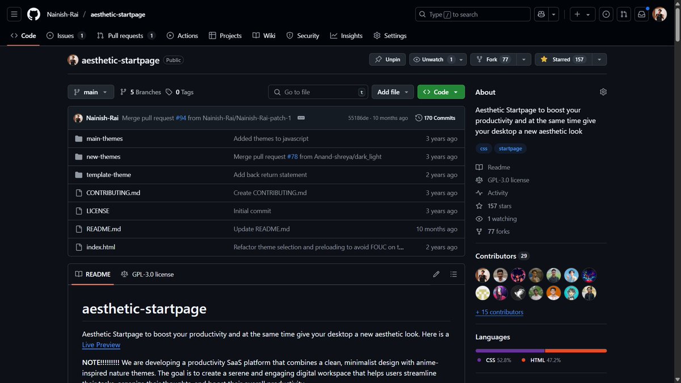
Task: Click the + 15 contributors link
Action: (x=499, y=312)
